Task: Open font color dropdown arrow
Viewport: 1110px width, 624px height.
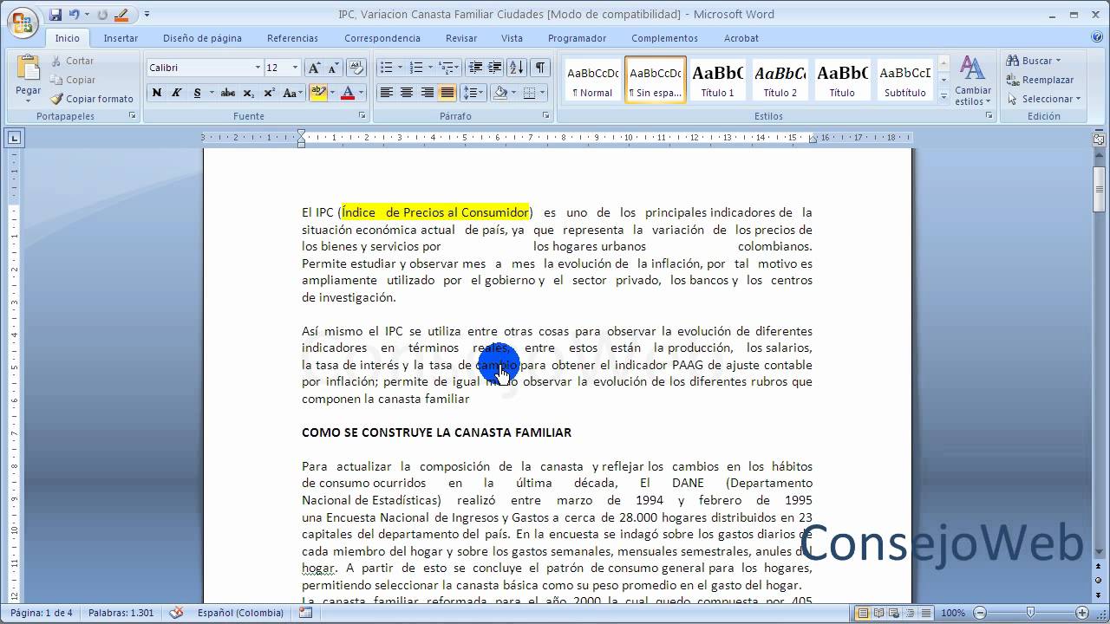Action: click(361, 93)
